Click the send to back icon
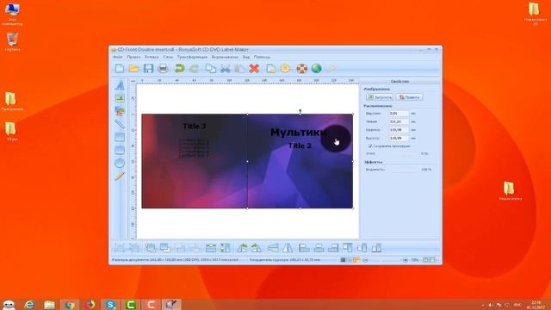The width and height of the screenshot is (551, 310). click(164, 248)
